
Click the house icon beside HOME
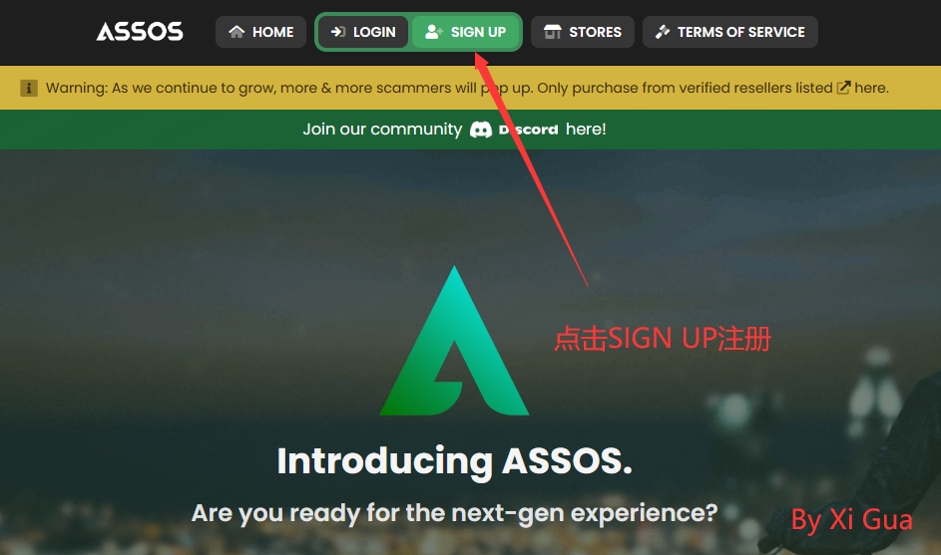click(x=236, y=32)
